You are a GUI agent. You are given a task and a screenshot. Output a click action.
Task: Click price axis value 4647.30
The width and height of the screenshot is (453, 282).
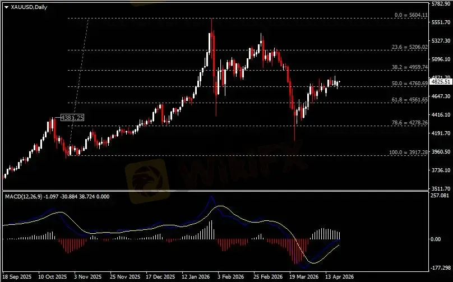[441, 96]
